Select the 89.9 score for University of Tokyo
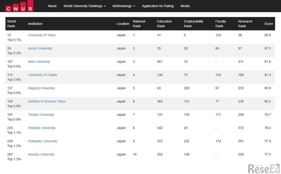 tap(267, 35)
